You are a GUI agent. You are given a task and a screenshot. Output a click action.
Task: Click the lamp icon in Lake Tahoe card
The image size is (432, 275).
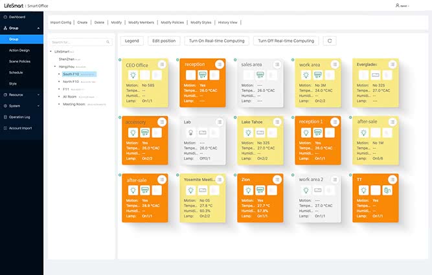pyautogui.click(x=248, y=132)
